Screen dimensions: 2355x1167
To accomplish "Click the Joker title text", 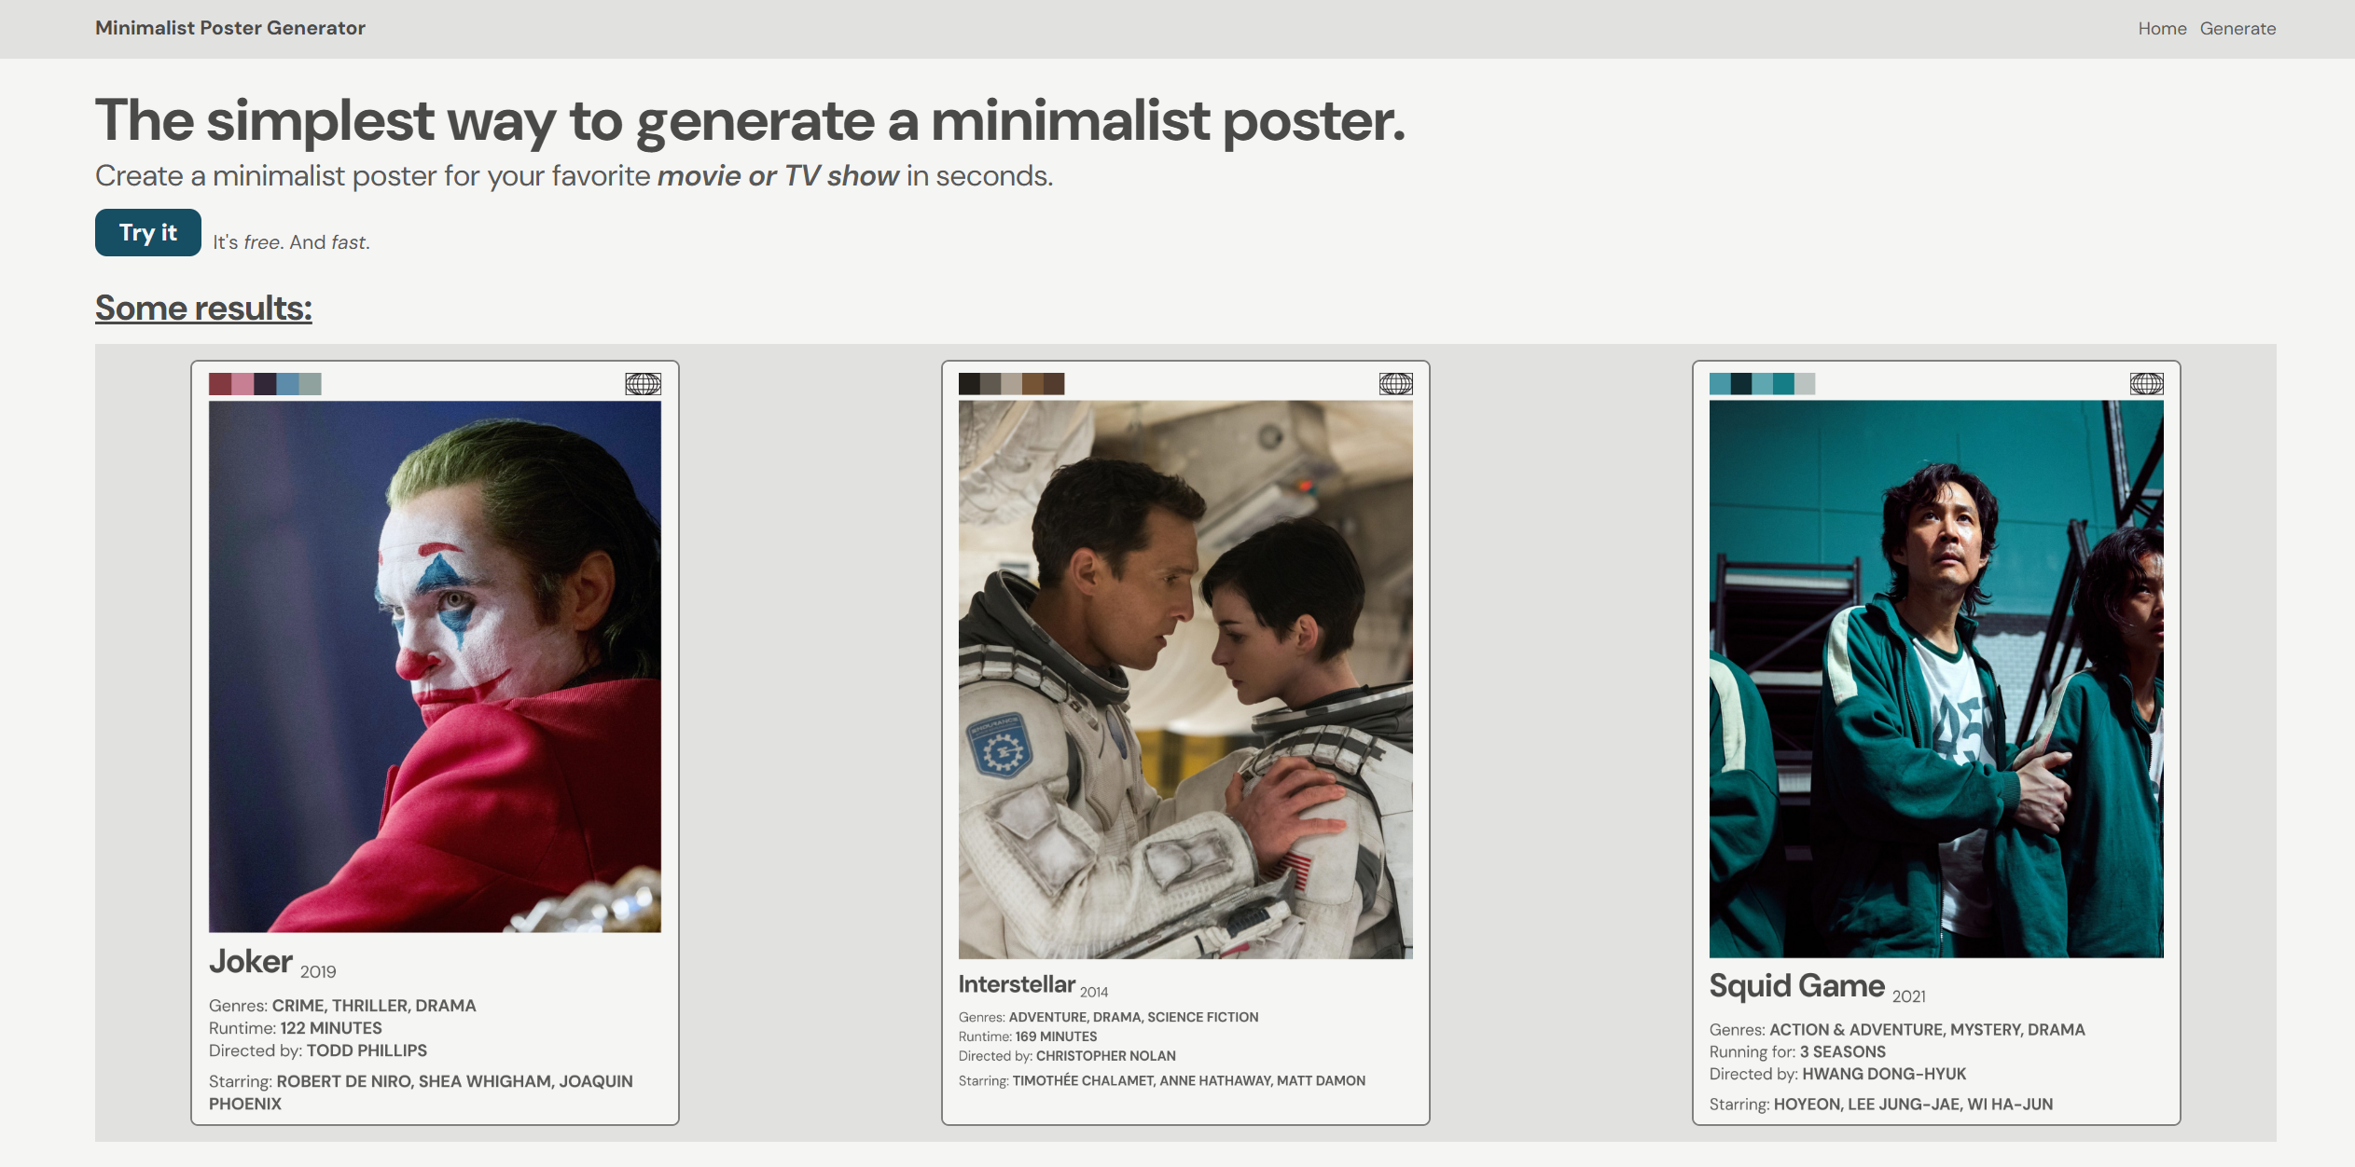I will 251,961.
